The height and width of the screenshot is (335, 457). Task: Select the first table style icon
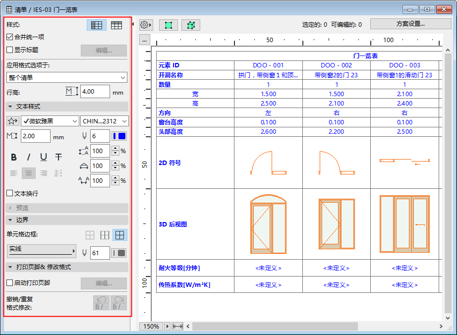(x=97, y=25)
